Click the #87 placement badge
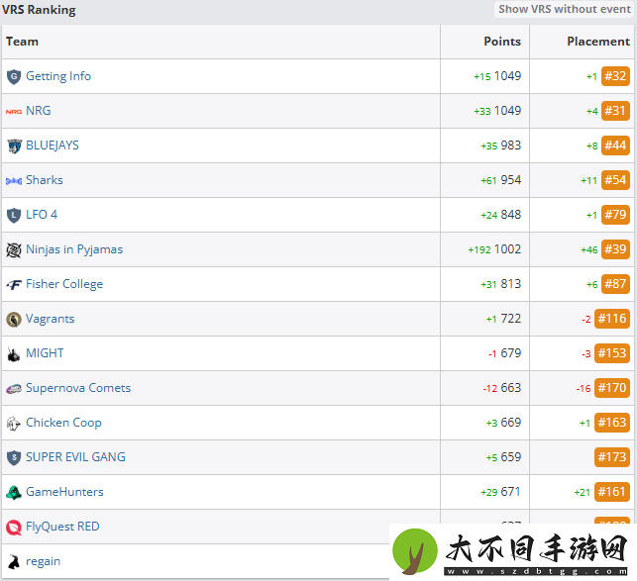This screenshot has height=581, width=637. tap(615, 284)
